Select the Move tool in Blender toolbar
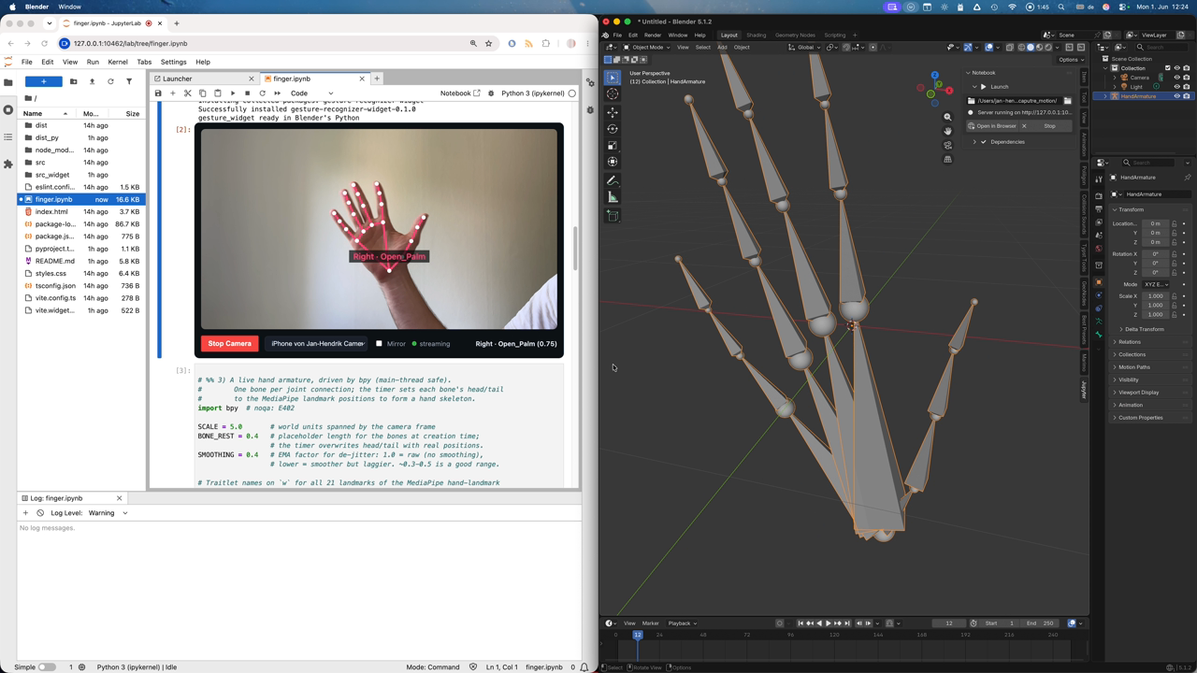Screen dimensions: 1197x673 613,112
